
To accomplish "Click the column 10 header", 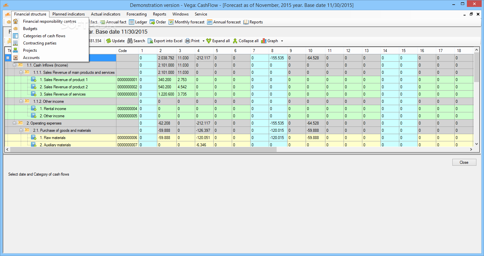I will (316, 51).
